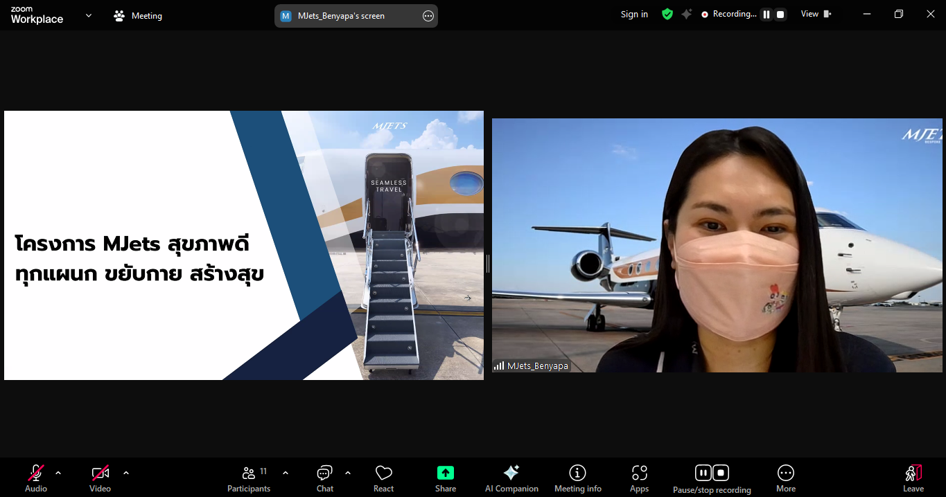Expand the dropdown chevron beside Zoom Workplace
946x497 pixels.
click(89, 15)
